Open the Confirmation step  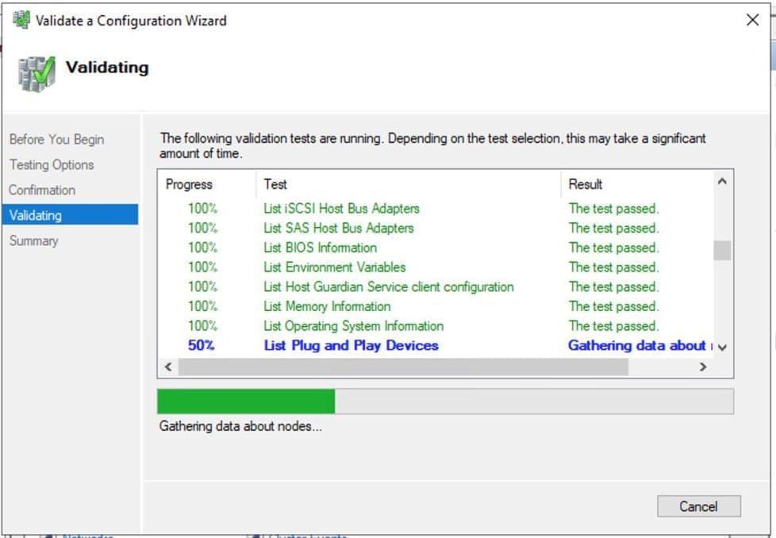[42, 190]
